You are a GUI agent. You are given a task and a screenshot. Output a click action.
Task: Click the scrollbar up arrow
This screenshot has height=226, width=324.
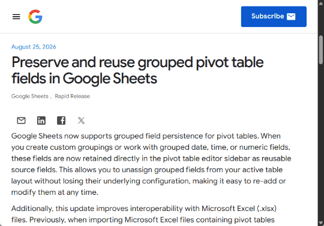tap(321, 3)
